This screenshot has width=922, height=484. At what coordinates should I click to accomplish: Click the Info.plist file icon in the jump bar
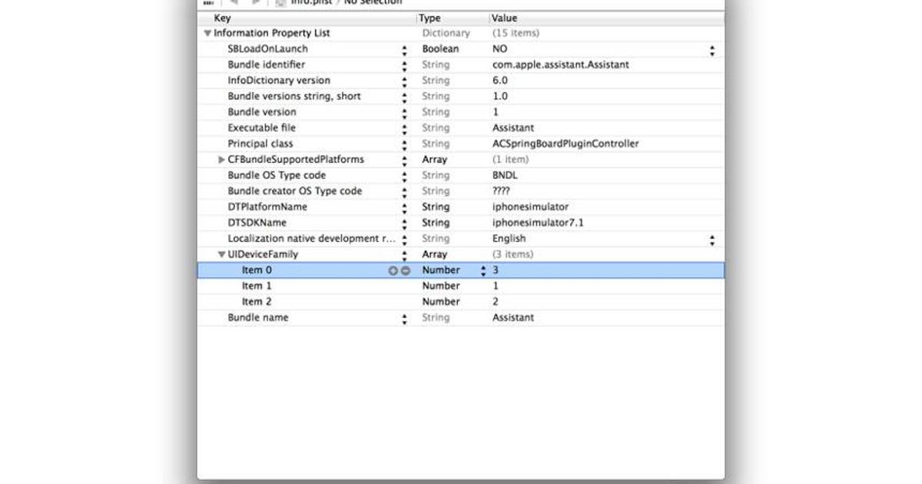click(x=281, y=2)
